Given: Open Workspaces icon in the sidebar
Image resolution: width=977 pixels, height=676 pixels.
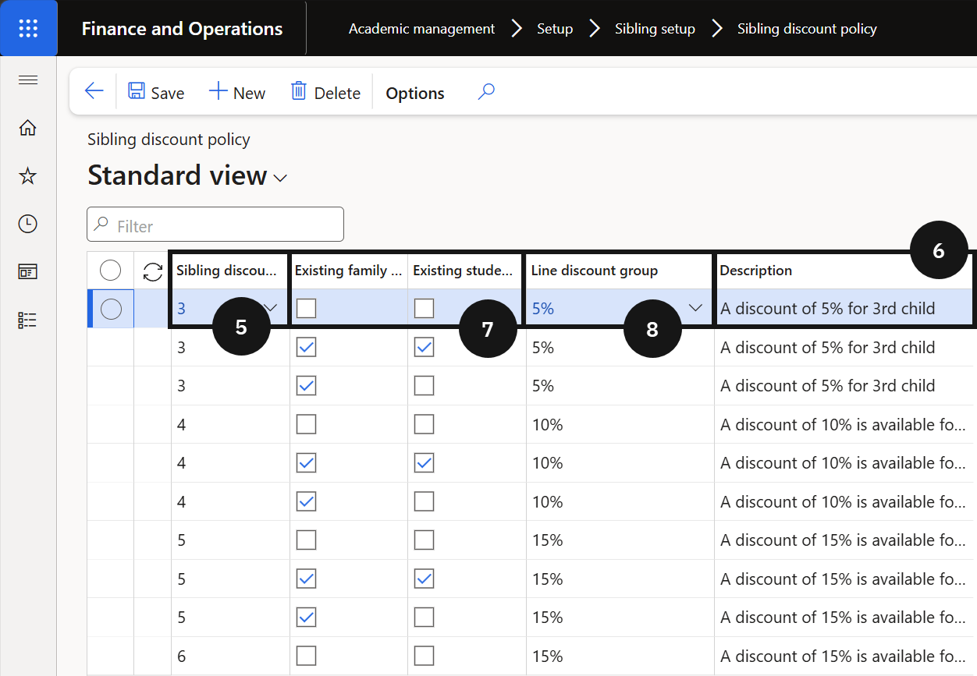Looking at the screenshot, I should point(28,272).
